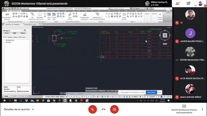Open the Performance ribbon tab
The height and width of the screenshot is (116, 207).
click(141, 11)
